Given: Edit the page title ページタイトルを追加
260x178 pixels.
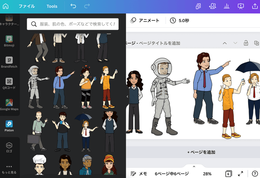Looking at the screenshot, I should 159,43.
